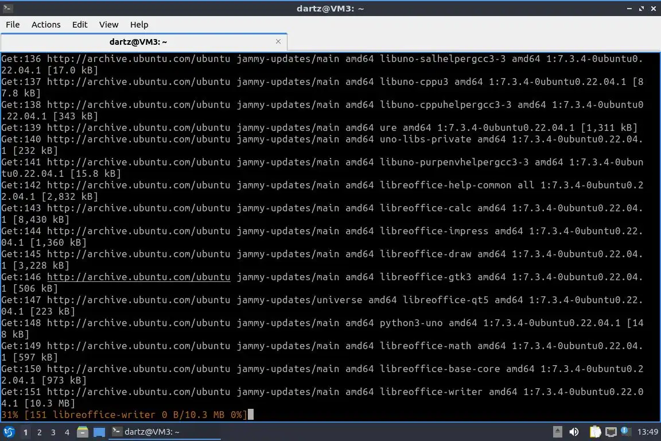The width and height of the screenshot is (661, 441).
Task: Click the python3-uno package name
Action: pyautogui.click(x=411, y=323)
